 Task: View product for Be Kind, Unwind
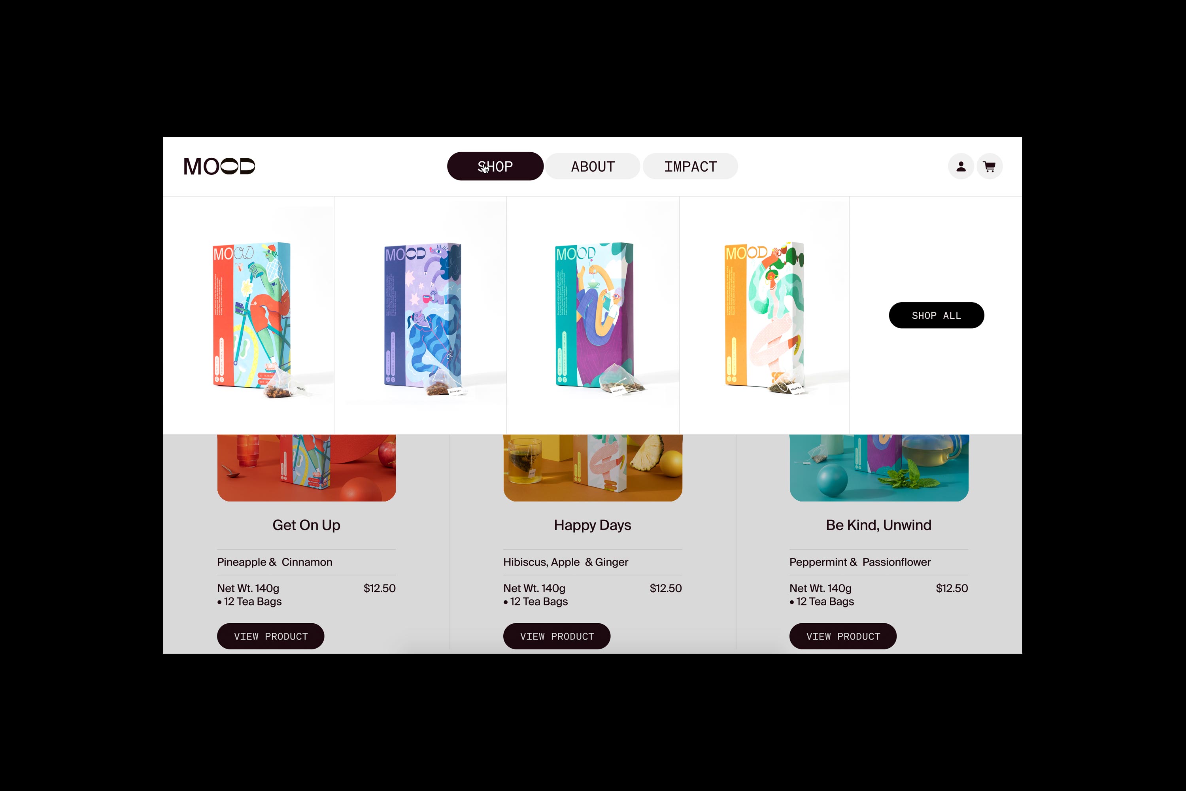coord(843,636)
